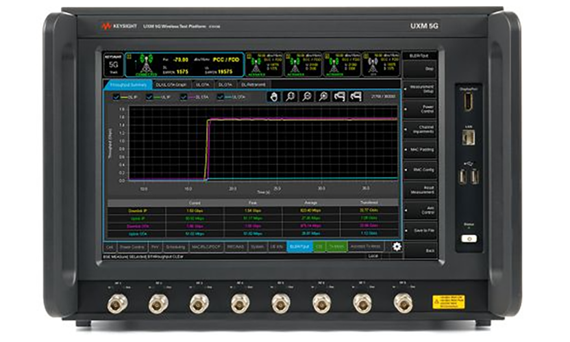Click the Keysight 5G logo tile
The image size is (570, 342).
(x=114, y=64)
